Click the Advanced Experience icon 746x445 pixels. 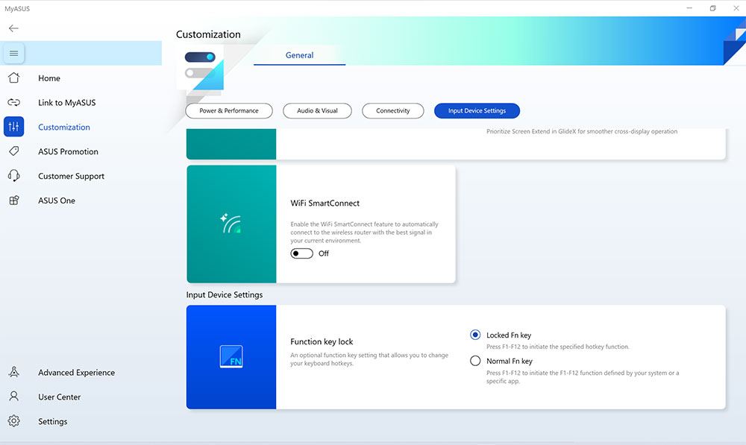(13, 372)
